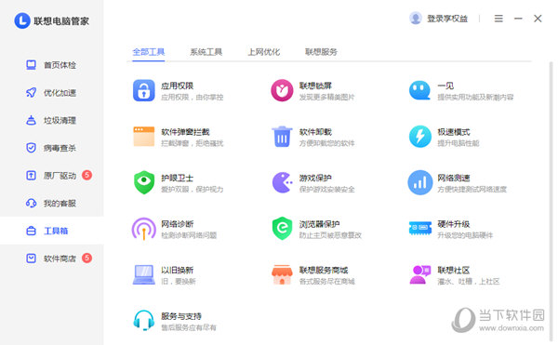558x345 pixels.
Task: Launch 软件弹窗拦截 window icon
Action: [x=144, y=137]
